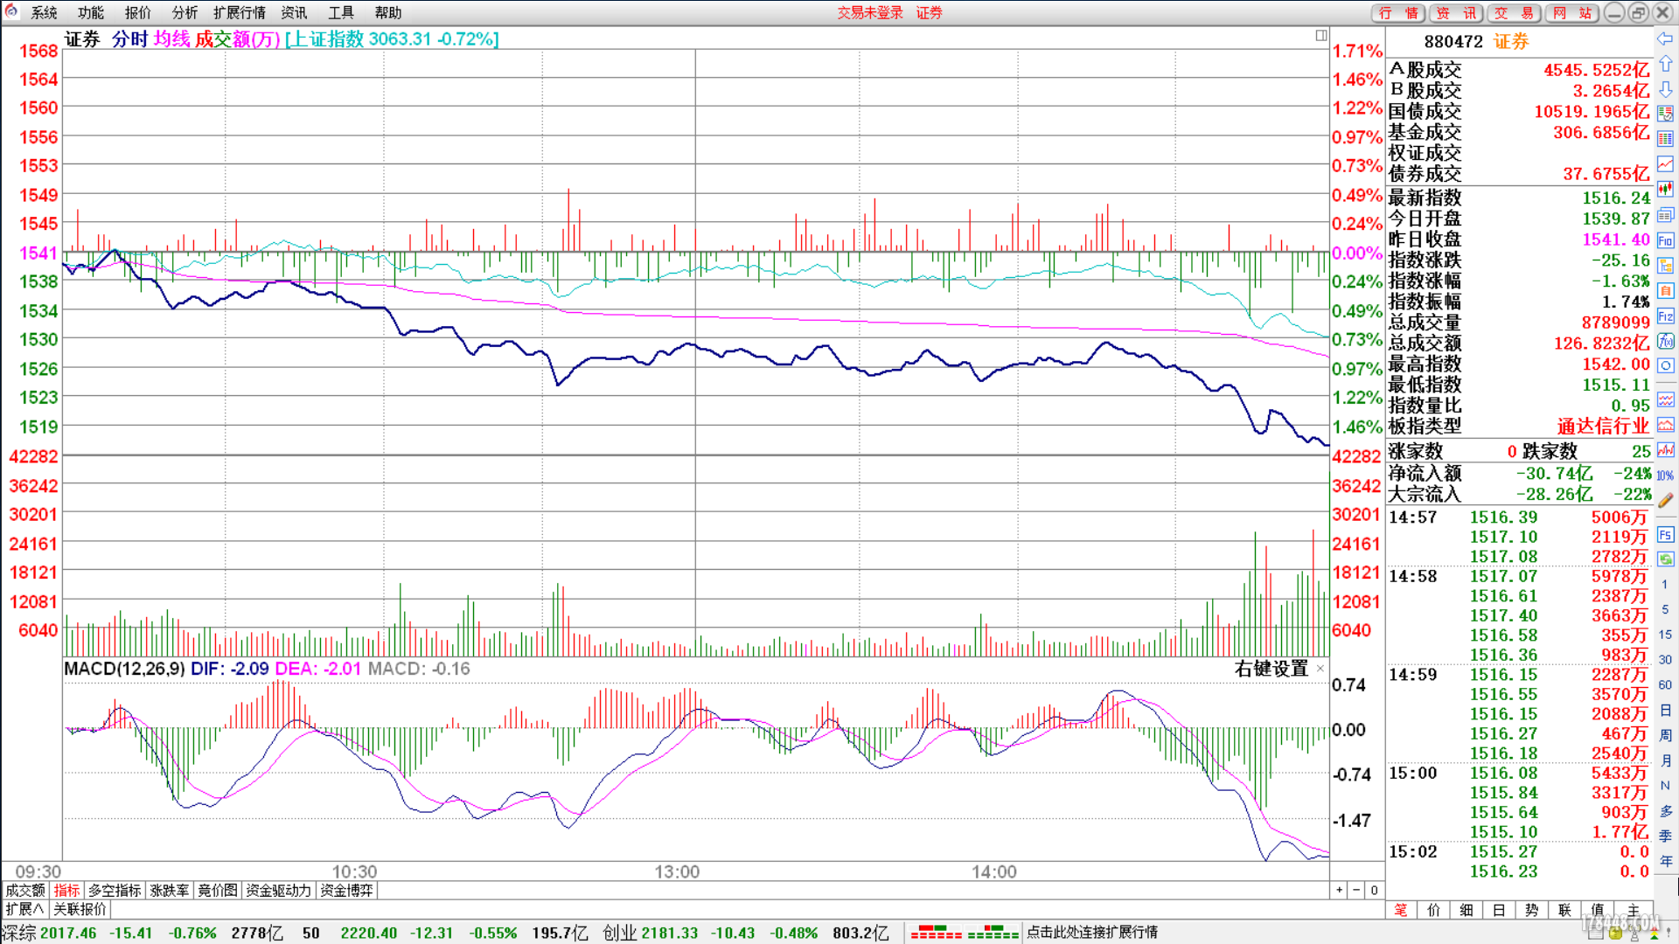The image size is (1679, 944).
Task: Switch to monthly (月) period
Action: point(1665,760)
